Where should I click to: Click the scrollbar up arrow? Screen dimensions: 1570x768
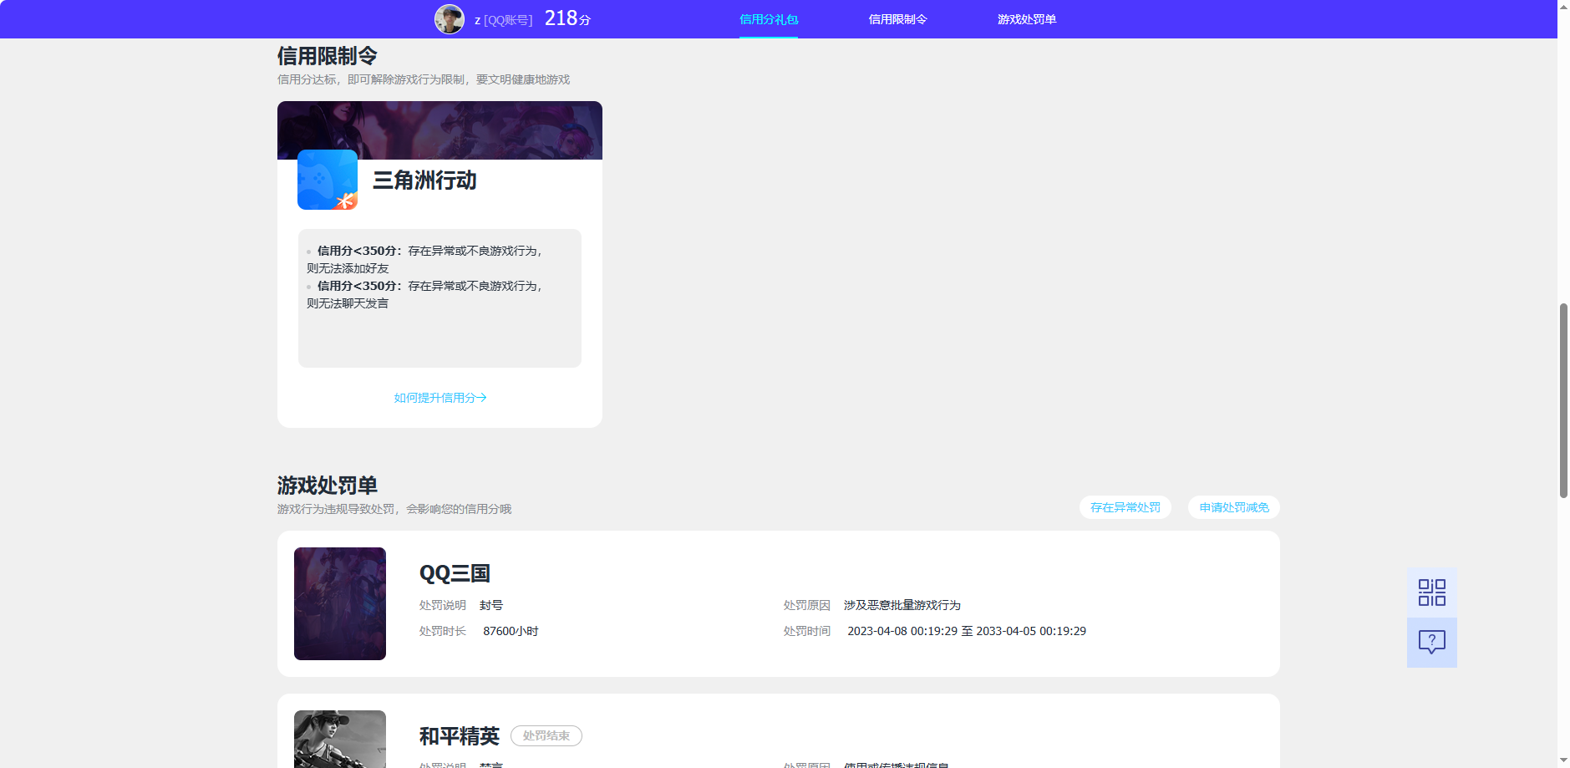coord(1563,7)
